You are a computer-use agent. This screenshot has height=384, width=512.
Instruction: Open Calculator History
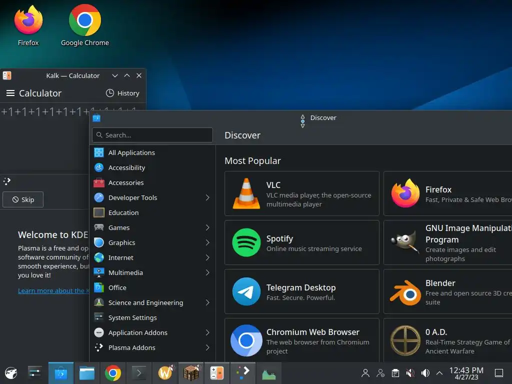[123, 93]
